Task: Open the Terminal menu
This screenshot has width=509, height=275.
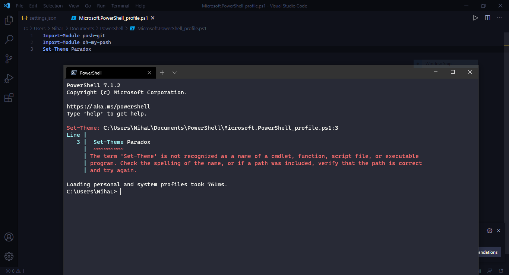Action: [120, 6]
